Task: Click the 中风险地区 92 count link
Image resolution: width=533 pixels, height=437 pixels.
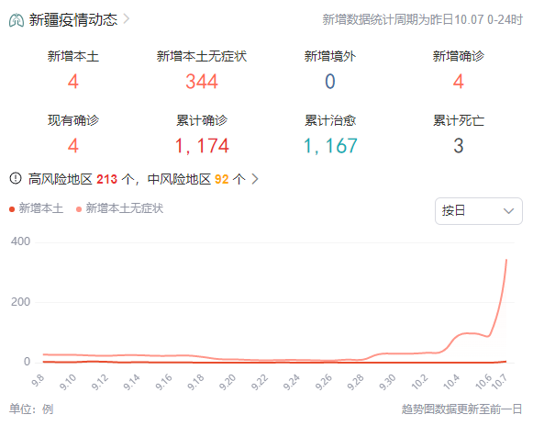Action: (222, 179)
